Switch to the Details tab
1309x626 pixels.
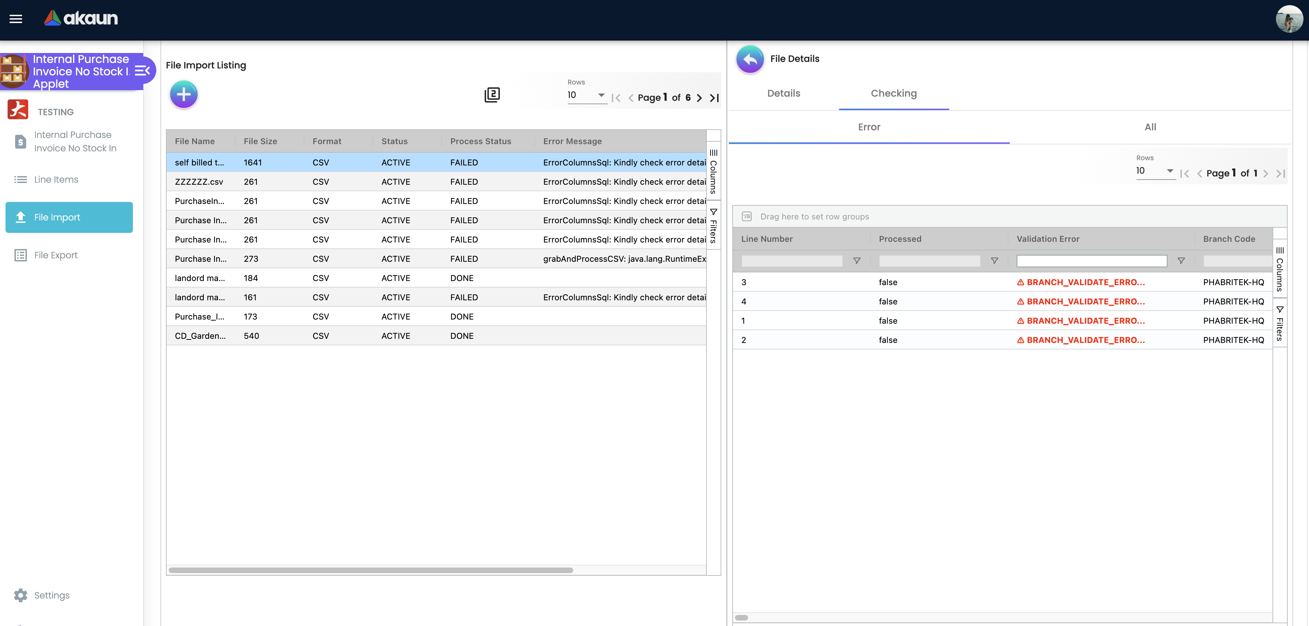coord(784,94)
